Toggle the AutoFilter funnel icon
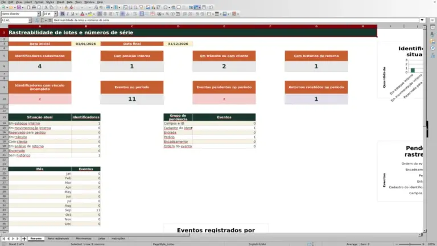Image resolution: width=437 pixels, height=246 pixels. 141,7
